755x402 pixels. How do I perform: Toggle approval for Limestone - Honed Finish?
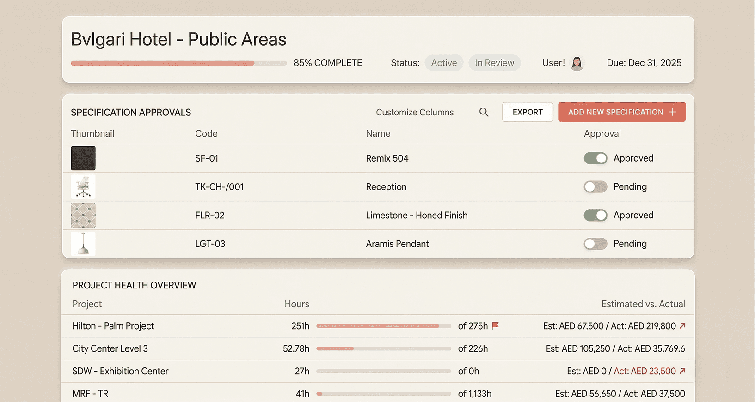click(595, 216)
